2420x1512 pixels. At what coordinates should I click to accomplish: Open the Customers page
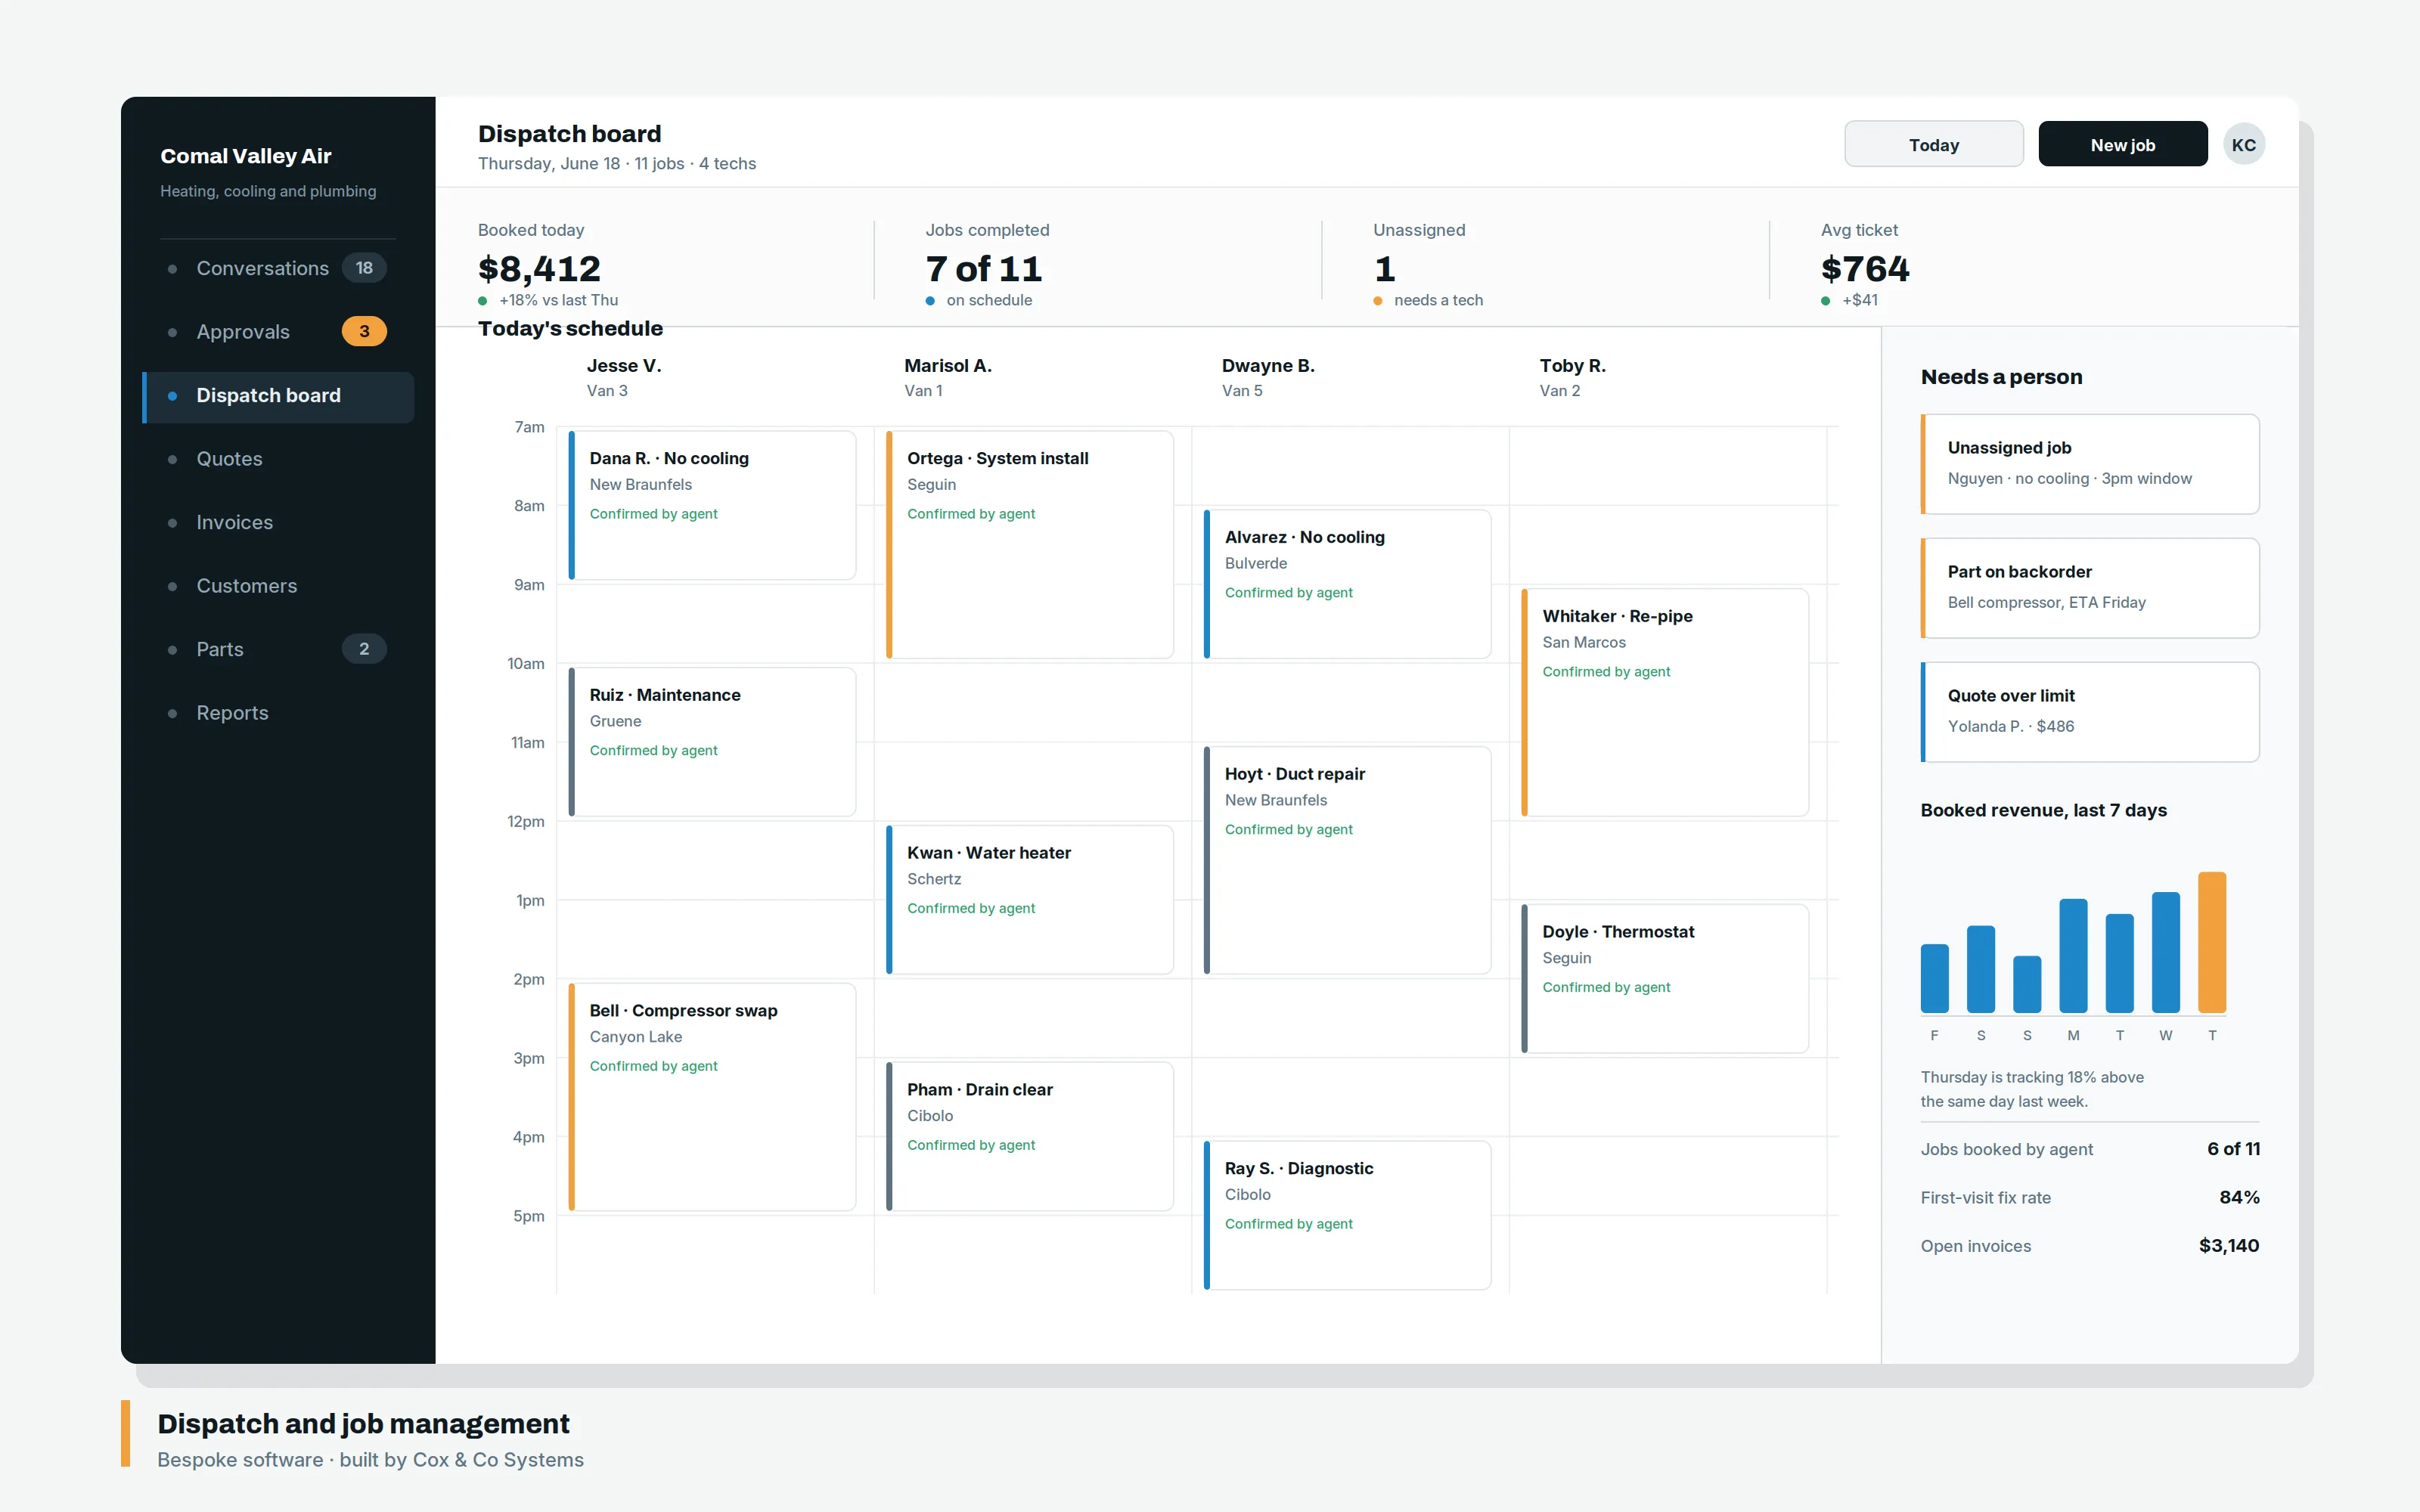click(x=278, y=586)
